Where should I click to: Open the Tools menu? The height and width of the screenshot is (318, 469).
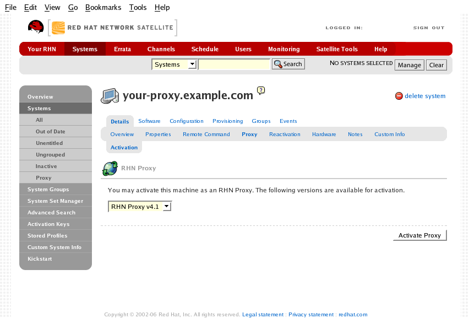pos(138,8)
